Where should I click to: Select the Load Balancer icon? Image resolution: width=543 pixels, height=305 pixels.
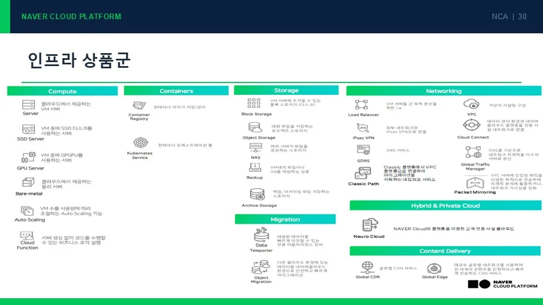click(361, 104)
